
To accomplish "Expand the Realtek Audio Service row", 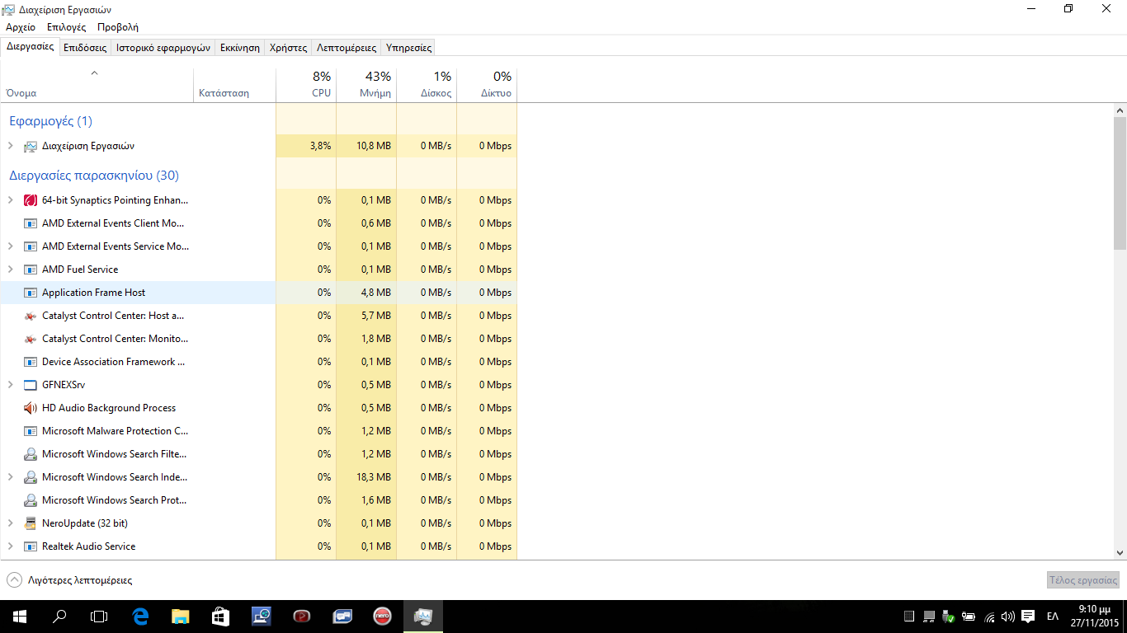I will tap(10, 546).
